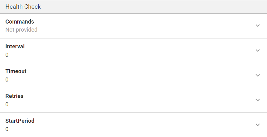Click empty middle area of Retries panel

click(133, 100)
